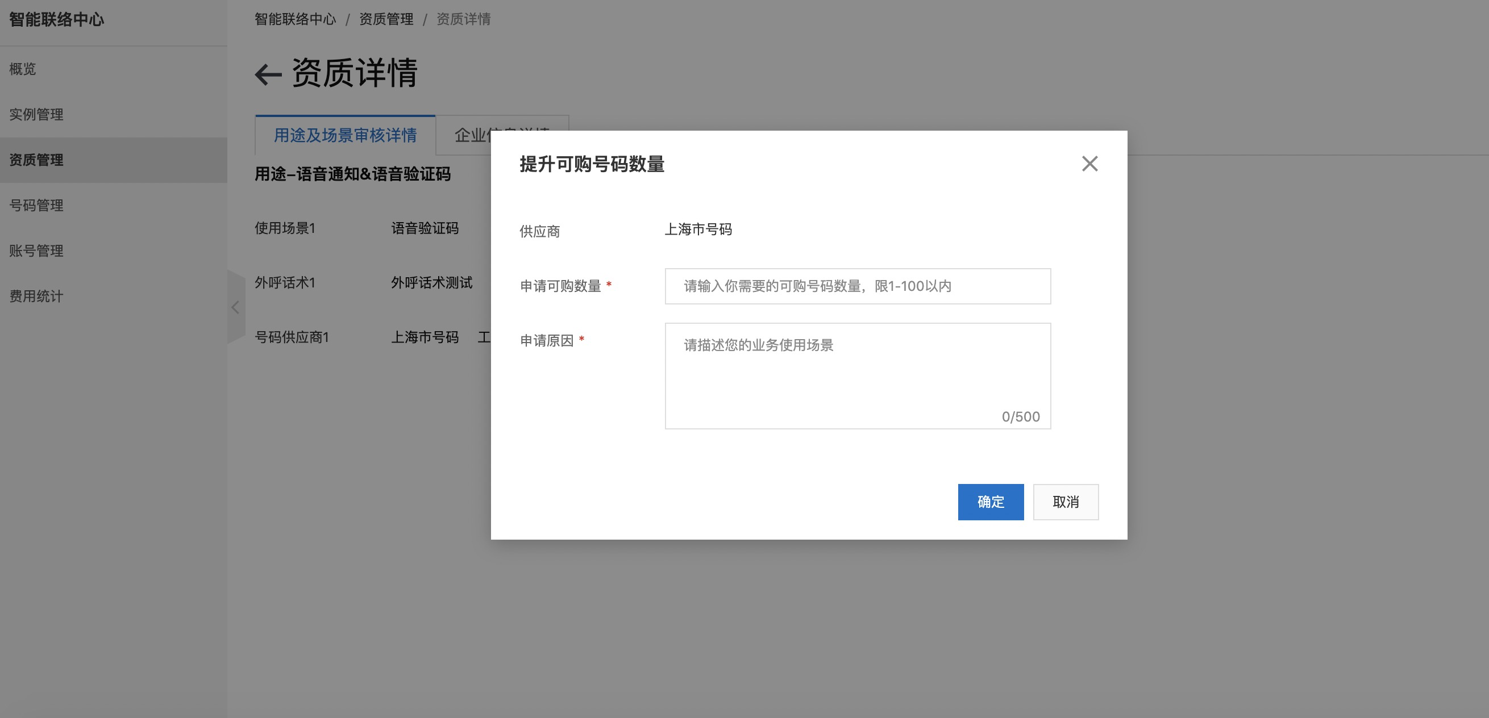This screenshot has width=1489, height=718.
Task: Close the 提升可购号码数量 dialog
Action: (x=1089, y=164)
